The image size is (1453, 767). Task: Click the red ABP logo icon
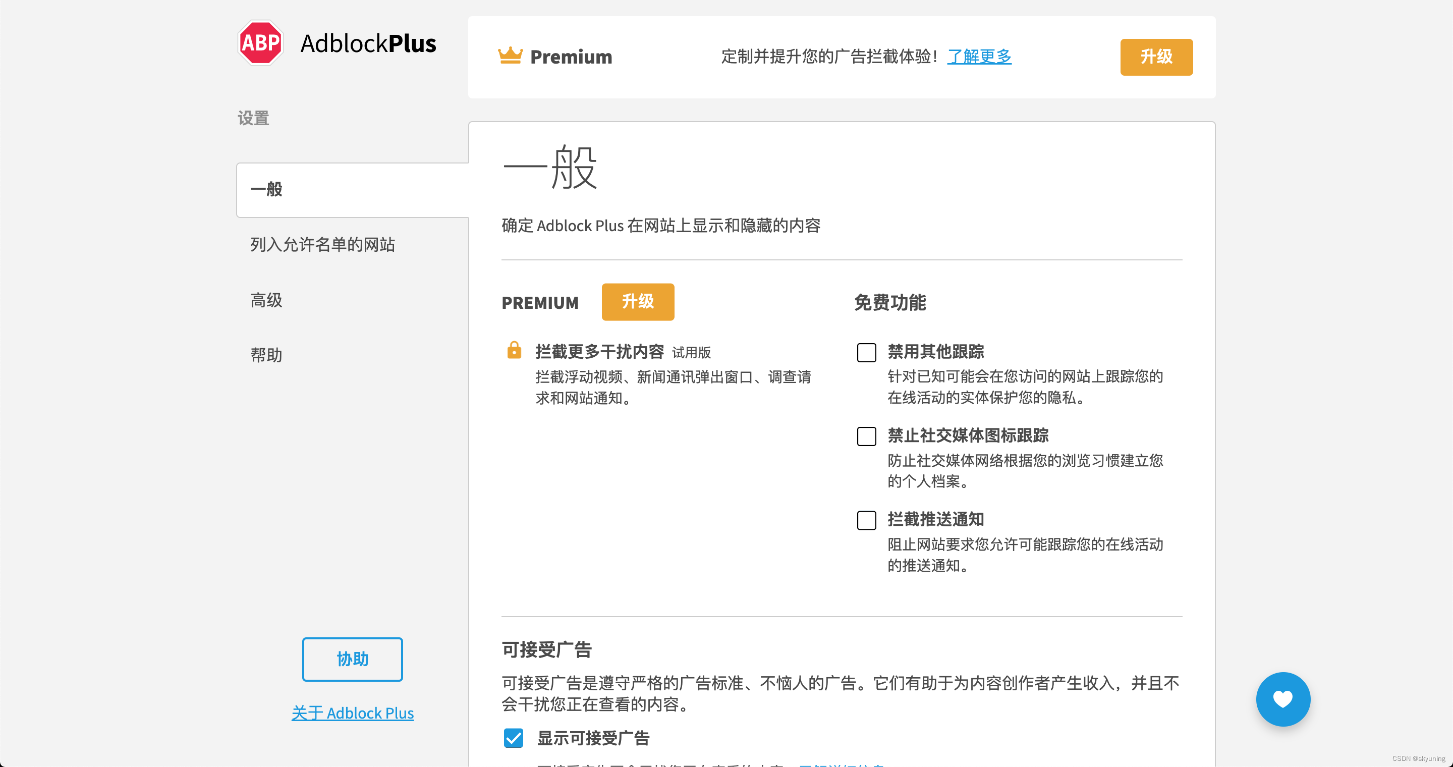point(260,43)
